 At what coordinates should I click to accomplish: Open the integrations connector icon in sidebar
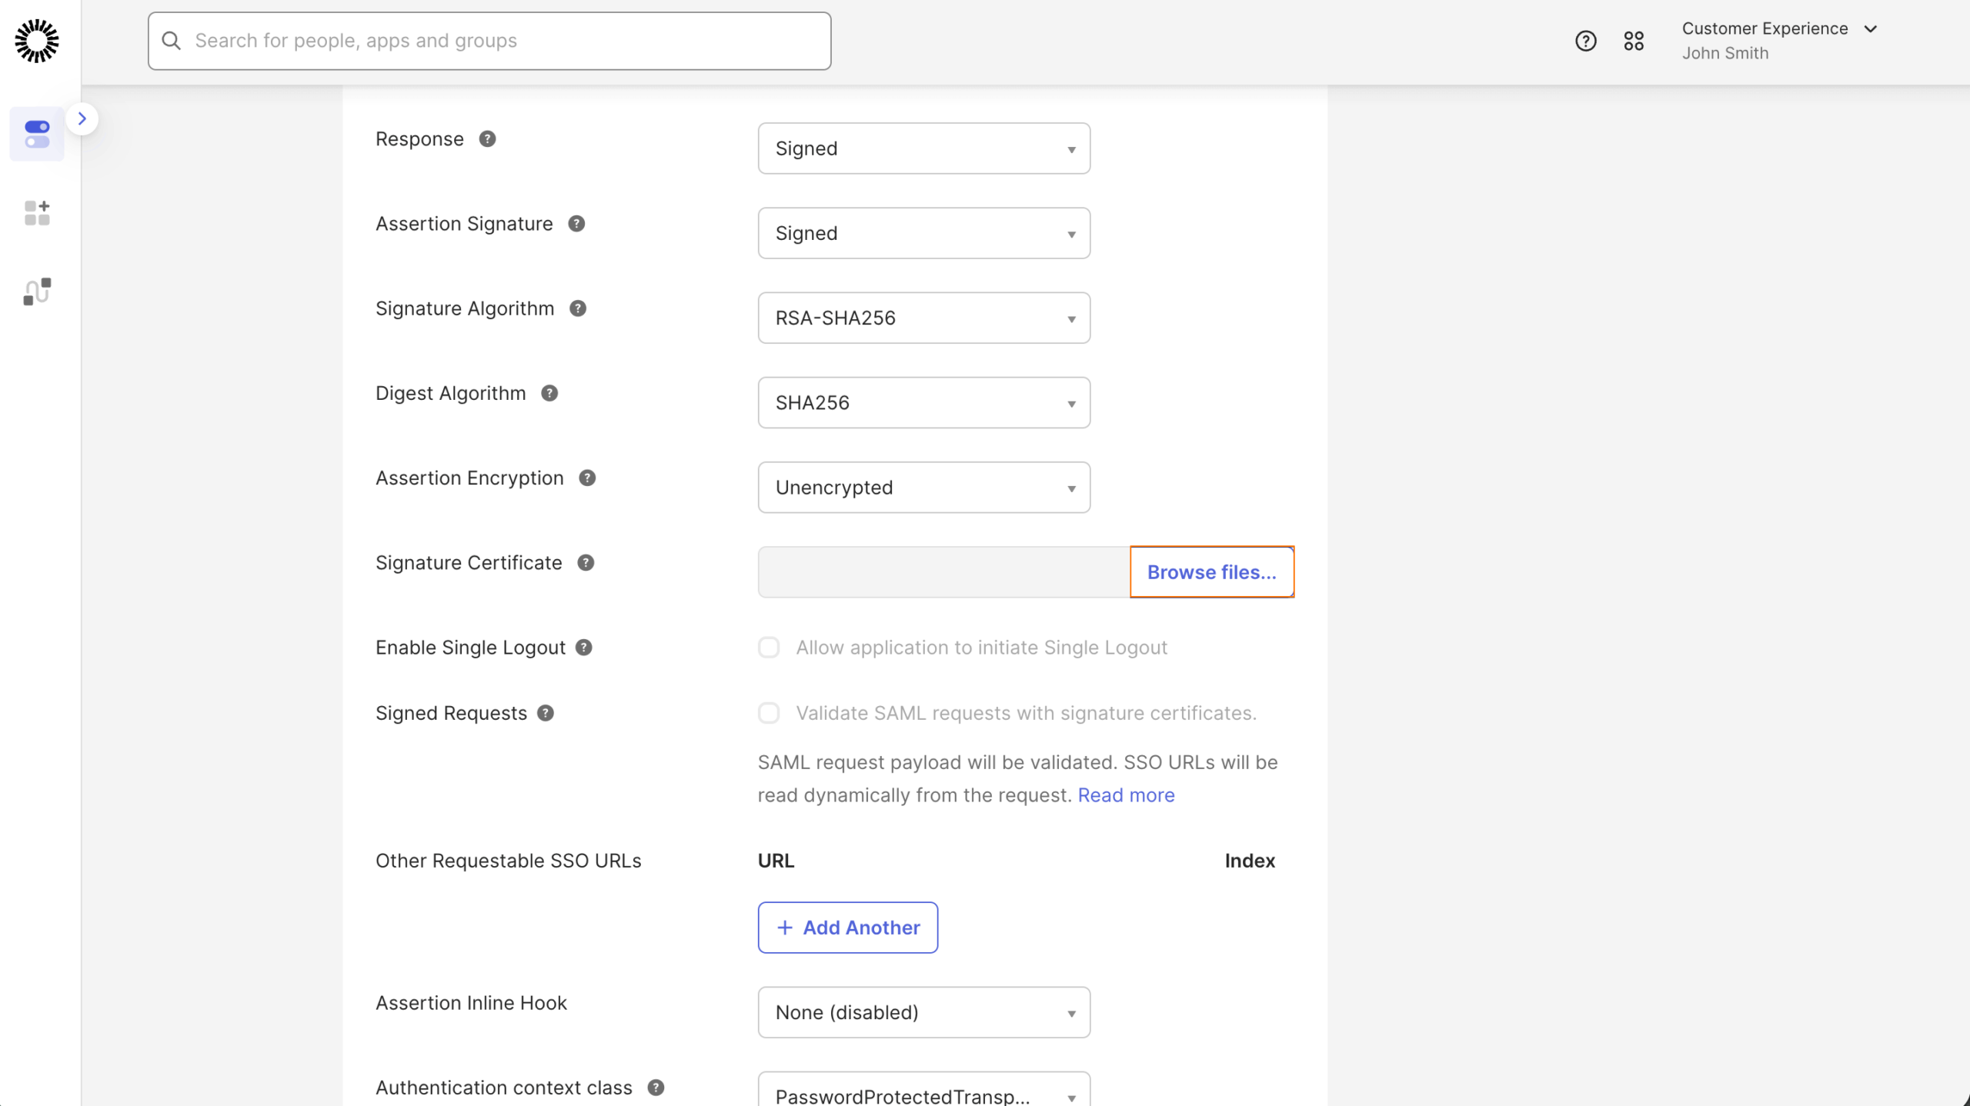[36, 291]
